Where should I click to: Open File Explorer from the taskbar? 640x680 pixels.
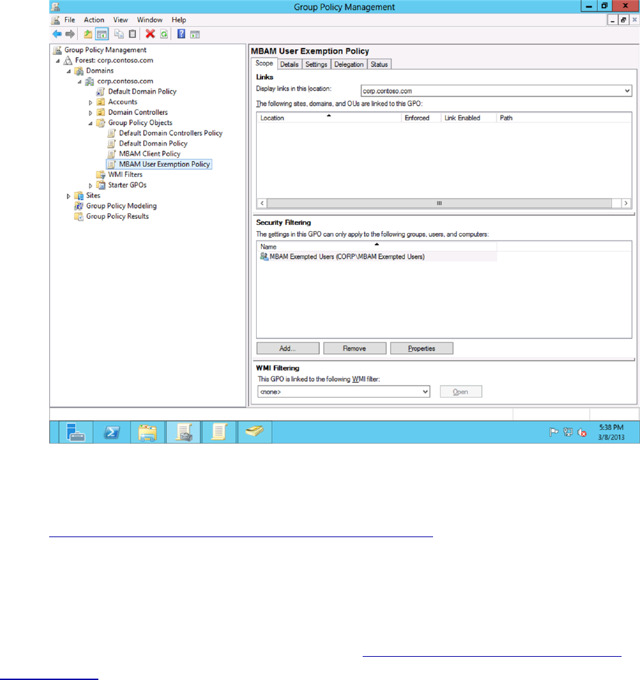click(x=148, y=432)
